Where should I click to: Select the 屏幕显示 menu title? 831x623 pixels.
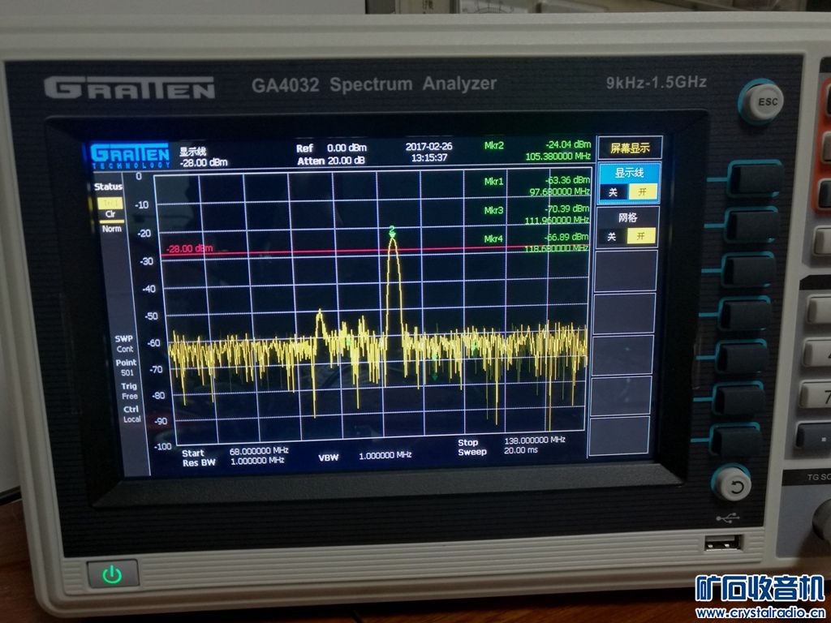click(x=630, y=148)
